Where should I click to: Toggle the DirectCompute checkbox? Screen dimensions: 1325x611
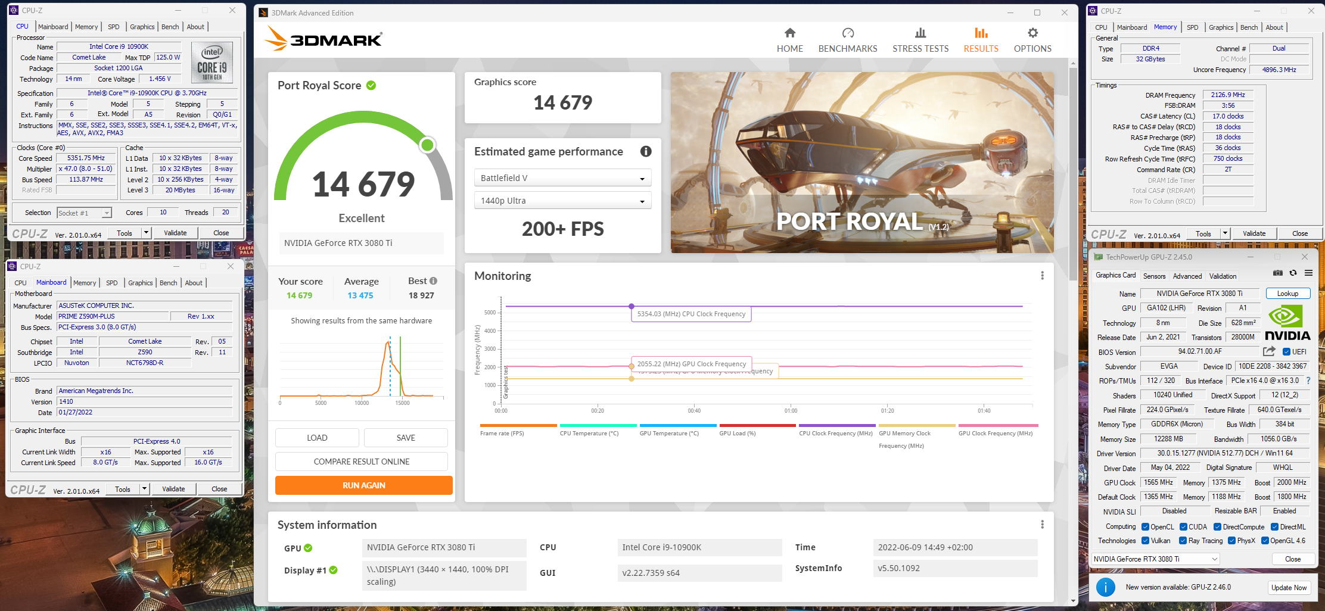tap(1217, 527)
